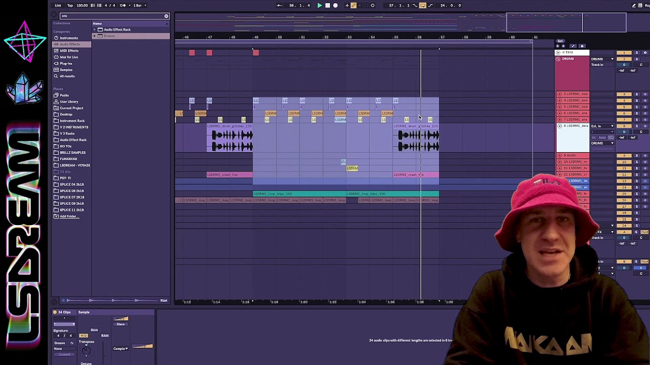This screenshot has height=365, width=650.
Task: Clear the browser search field
Action: click(166, 16)
